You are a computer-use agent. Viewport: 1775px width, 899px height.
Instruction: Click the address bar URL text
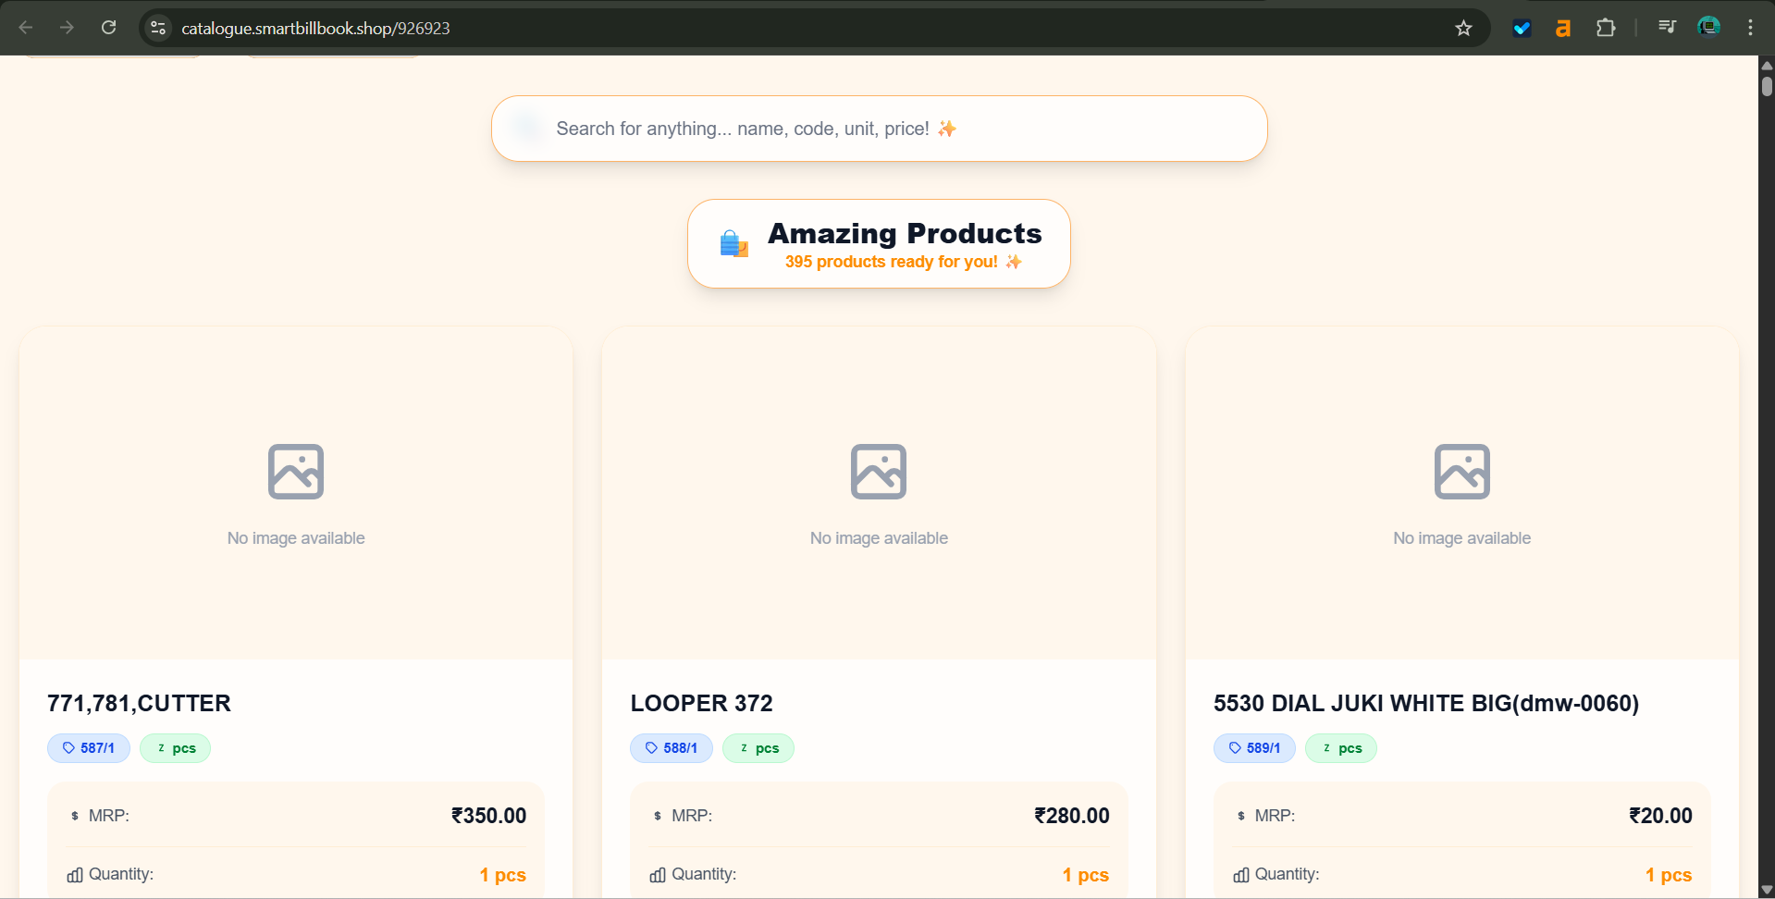315,29
